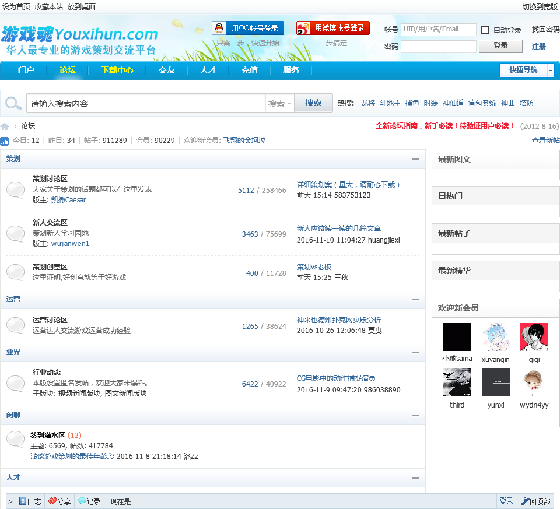Open the 充值 nav tab
The image size is (560, 509).
coord(250,70)
